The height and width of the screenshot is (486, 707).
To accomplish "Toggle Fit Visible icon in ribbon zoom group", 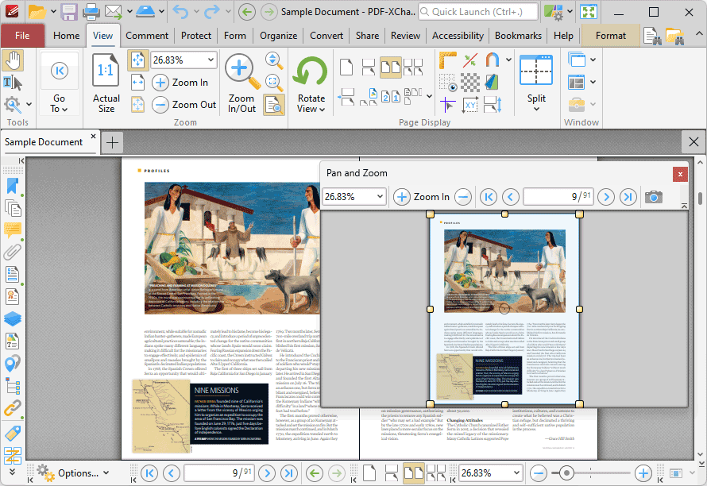I will pos(137,105).
